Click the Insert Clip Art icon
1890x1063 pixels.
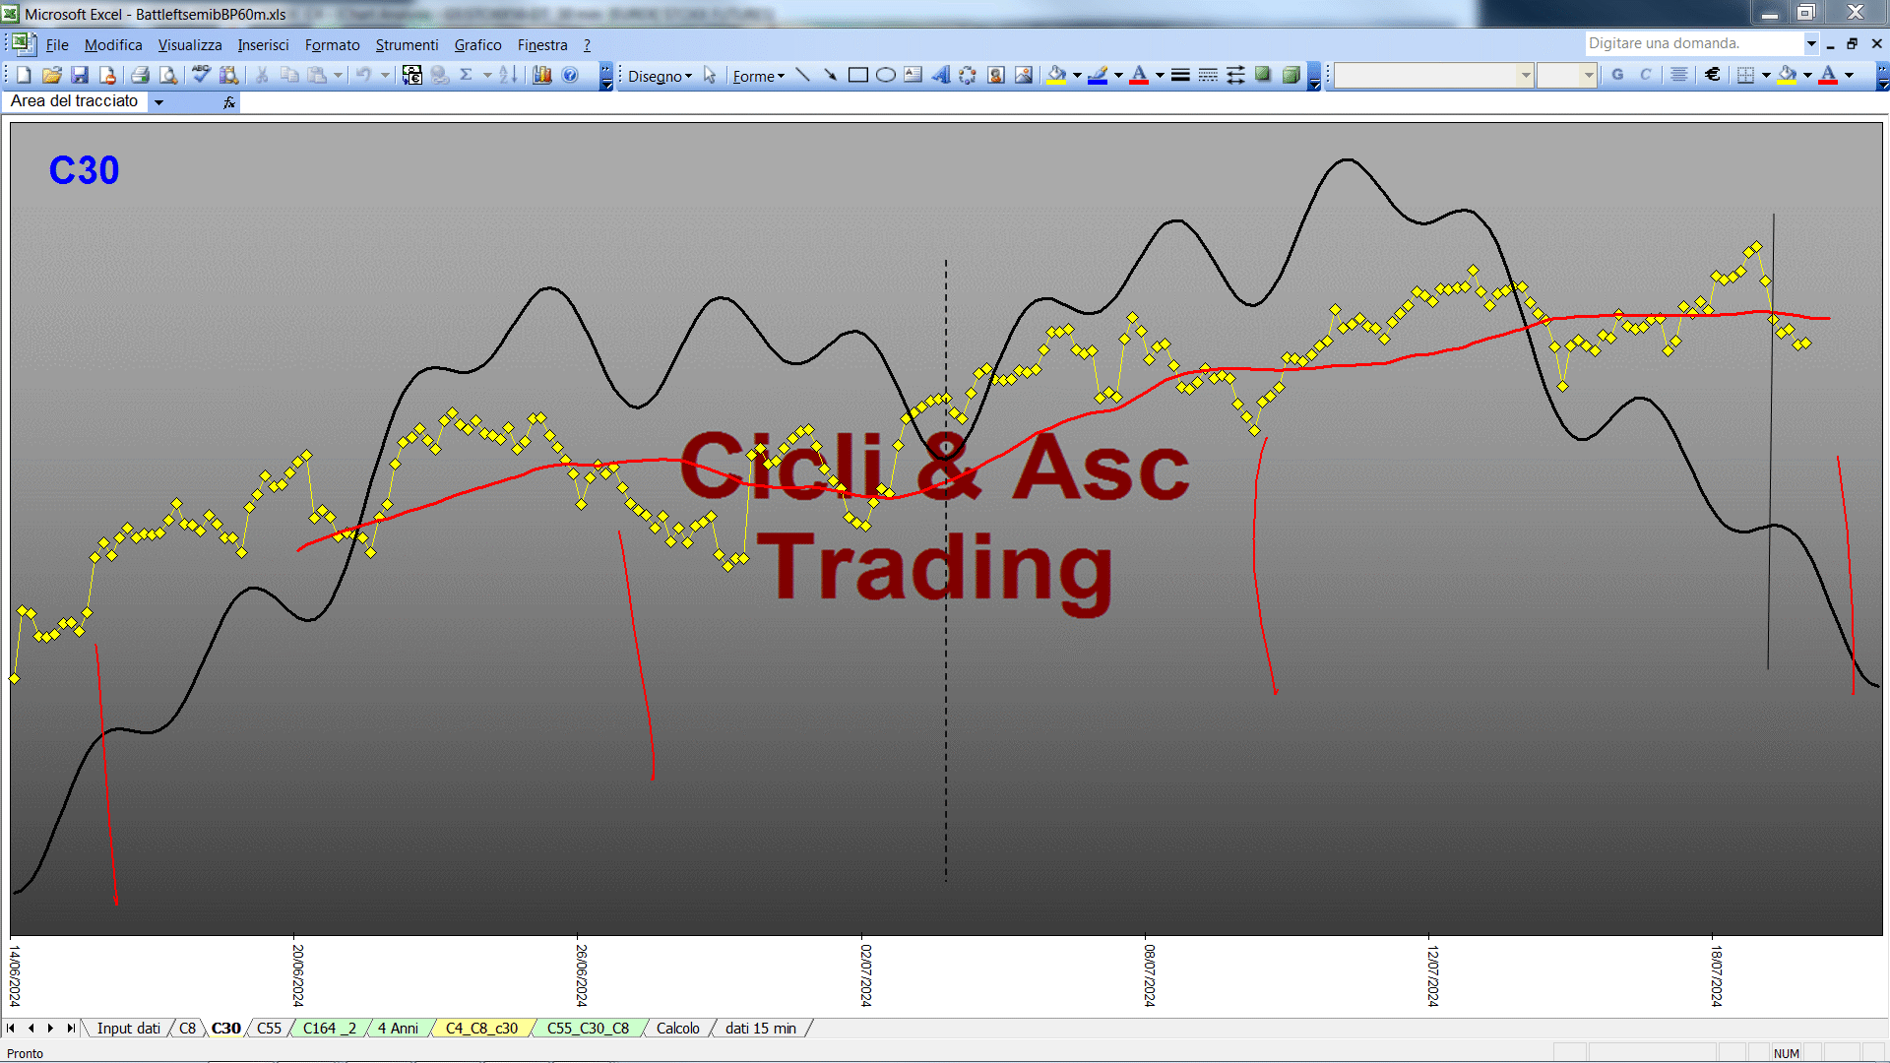coord(996,76)
